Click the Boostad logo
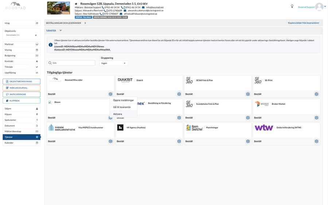Image resolution: width=328 pixels, height=205 pixels. pyautogui.click(x=15, y=6)
